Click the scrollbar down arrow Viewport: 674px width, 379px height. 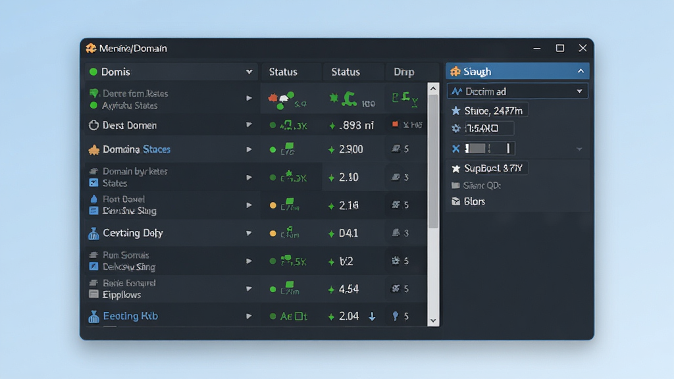(x=433, y=320)
